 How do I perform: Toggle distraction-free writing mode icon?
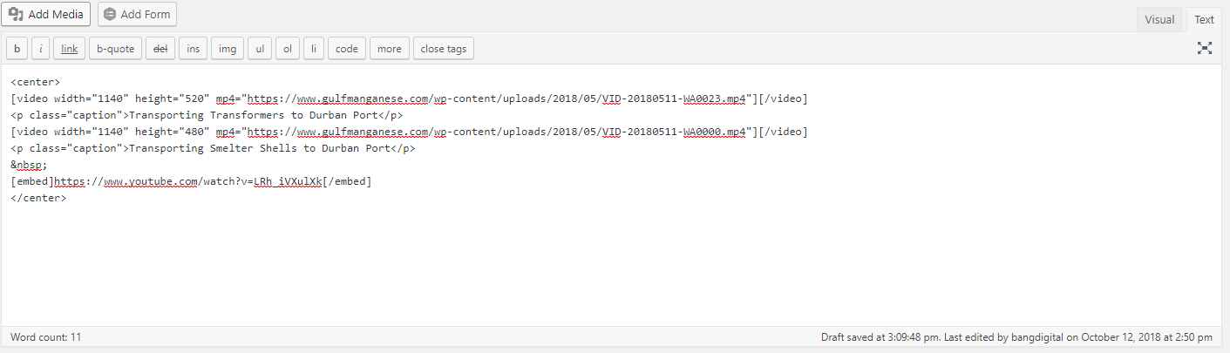1205,49
